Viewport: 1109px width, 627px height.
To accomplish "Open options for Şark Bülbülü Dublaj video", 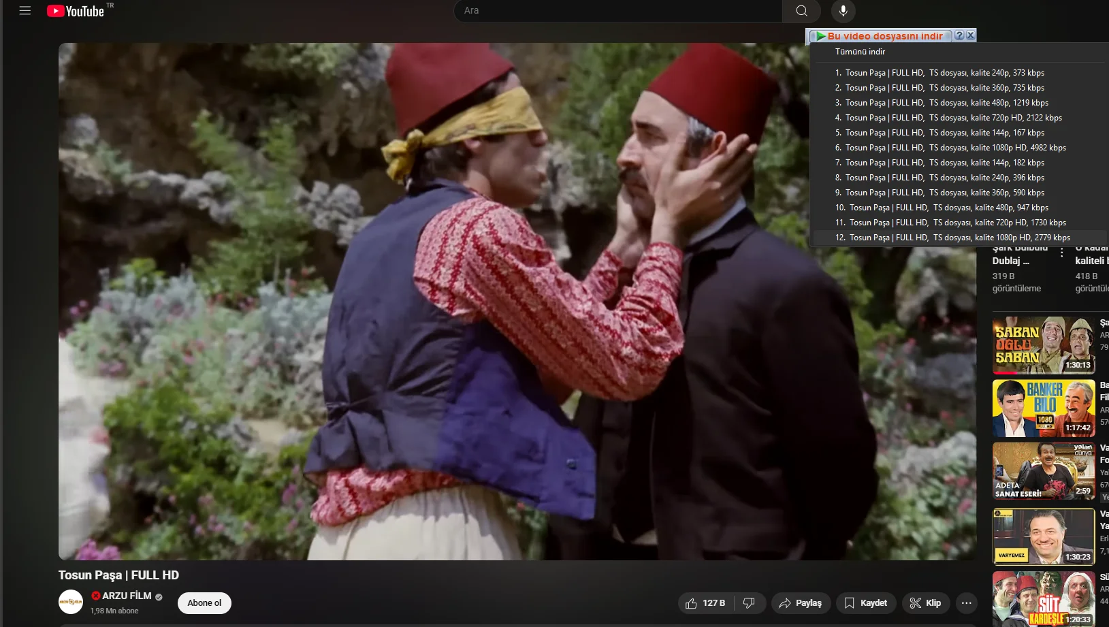I will pyautogui.click(x=1062, y=253).
